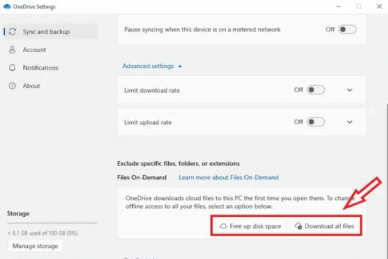Click Free up disk space button
The height and width of the screenshot is (259, 388).
coord(250,226)
